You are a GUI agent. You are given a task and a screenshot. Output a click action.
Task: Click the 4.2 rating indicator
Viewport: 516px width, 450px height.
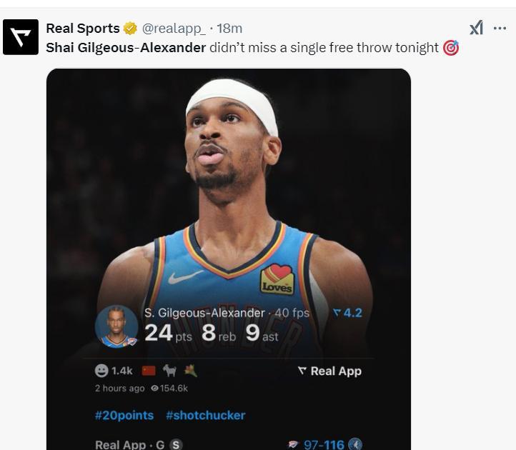[x=347, y=313]
